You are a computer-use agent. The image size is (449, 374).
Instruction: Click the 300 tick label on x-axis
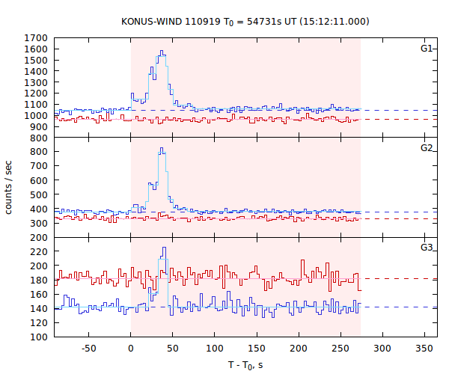coord(382,349)
